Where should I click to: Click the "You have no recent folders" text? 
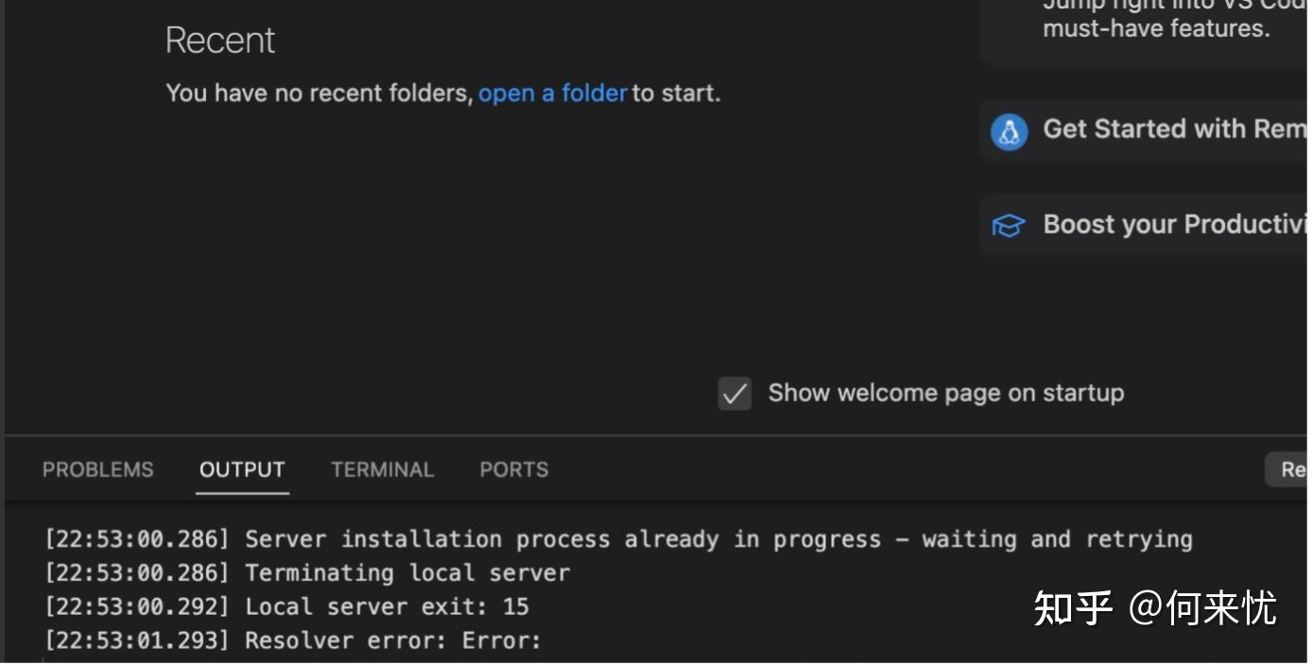319,94
